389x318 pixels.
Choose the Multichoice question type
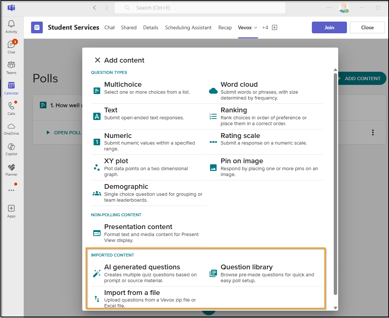pyautogui.click(x=149, y=91)
